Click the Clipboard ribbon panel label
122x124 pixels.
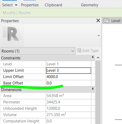(53, 5)
